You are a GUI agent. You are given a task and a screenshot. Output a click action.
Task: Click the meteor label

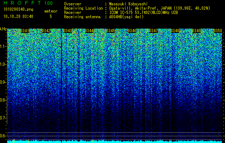click(51, 11)
